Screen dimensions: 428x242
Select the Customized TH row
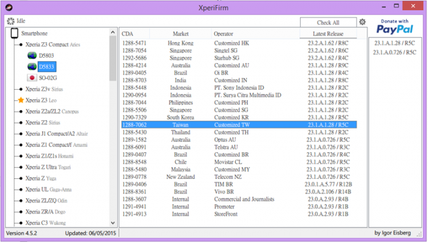(x=239, y=132)
